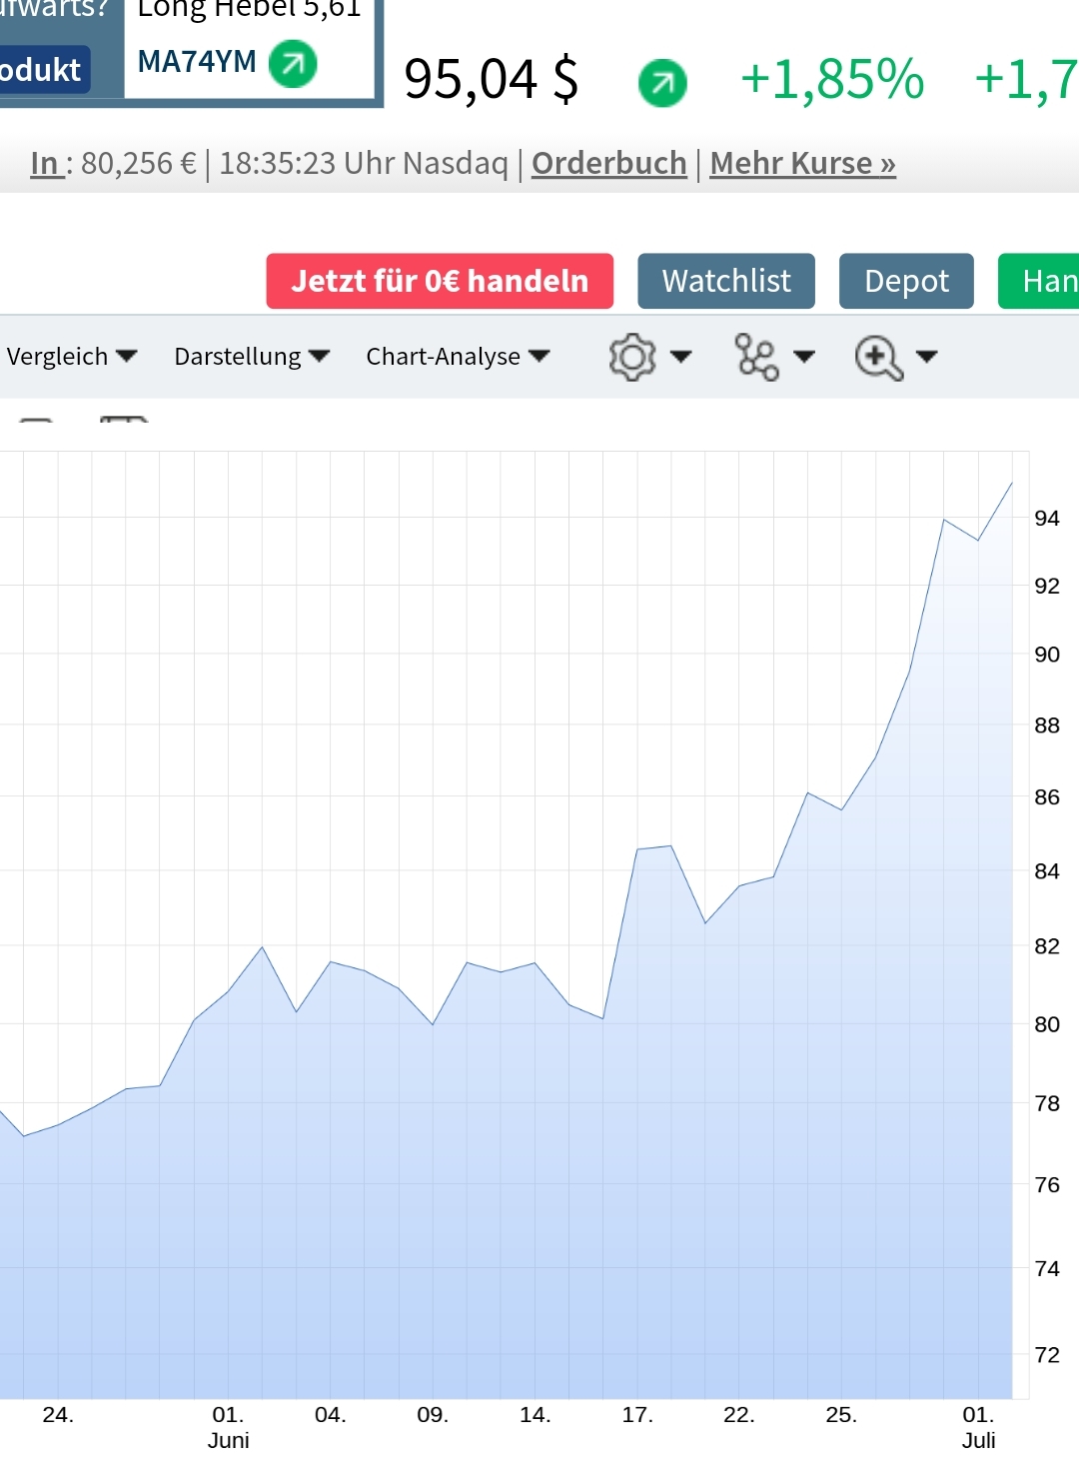Image resolution: width=1079 pixels, height=1483 pixels.
Task: Click the chart share nodes icon
Action: coord(756,357)
